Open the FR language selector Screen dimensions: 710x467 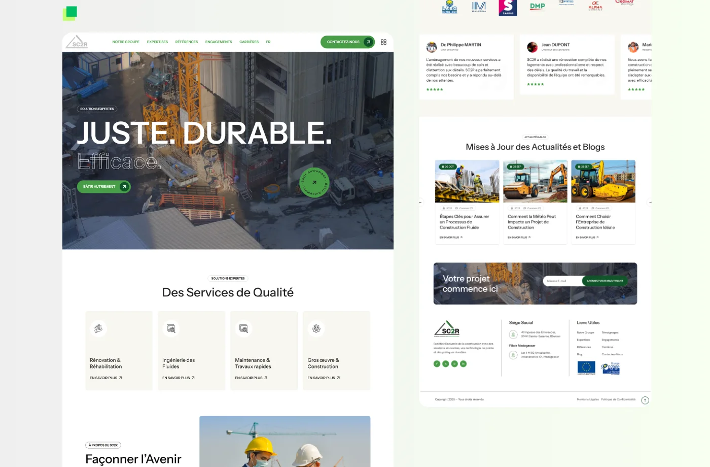tap(268, 42)
